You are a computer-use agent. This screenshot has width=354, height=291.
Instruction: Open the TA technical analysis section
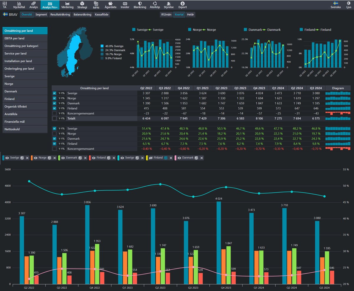point(4,5)
